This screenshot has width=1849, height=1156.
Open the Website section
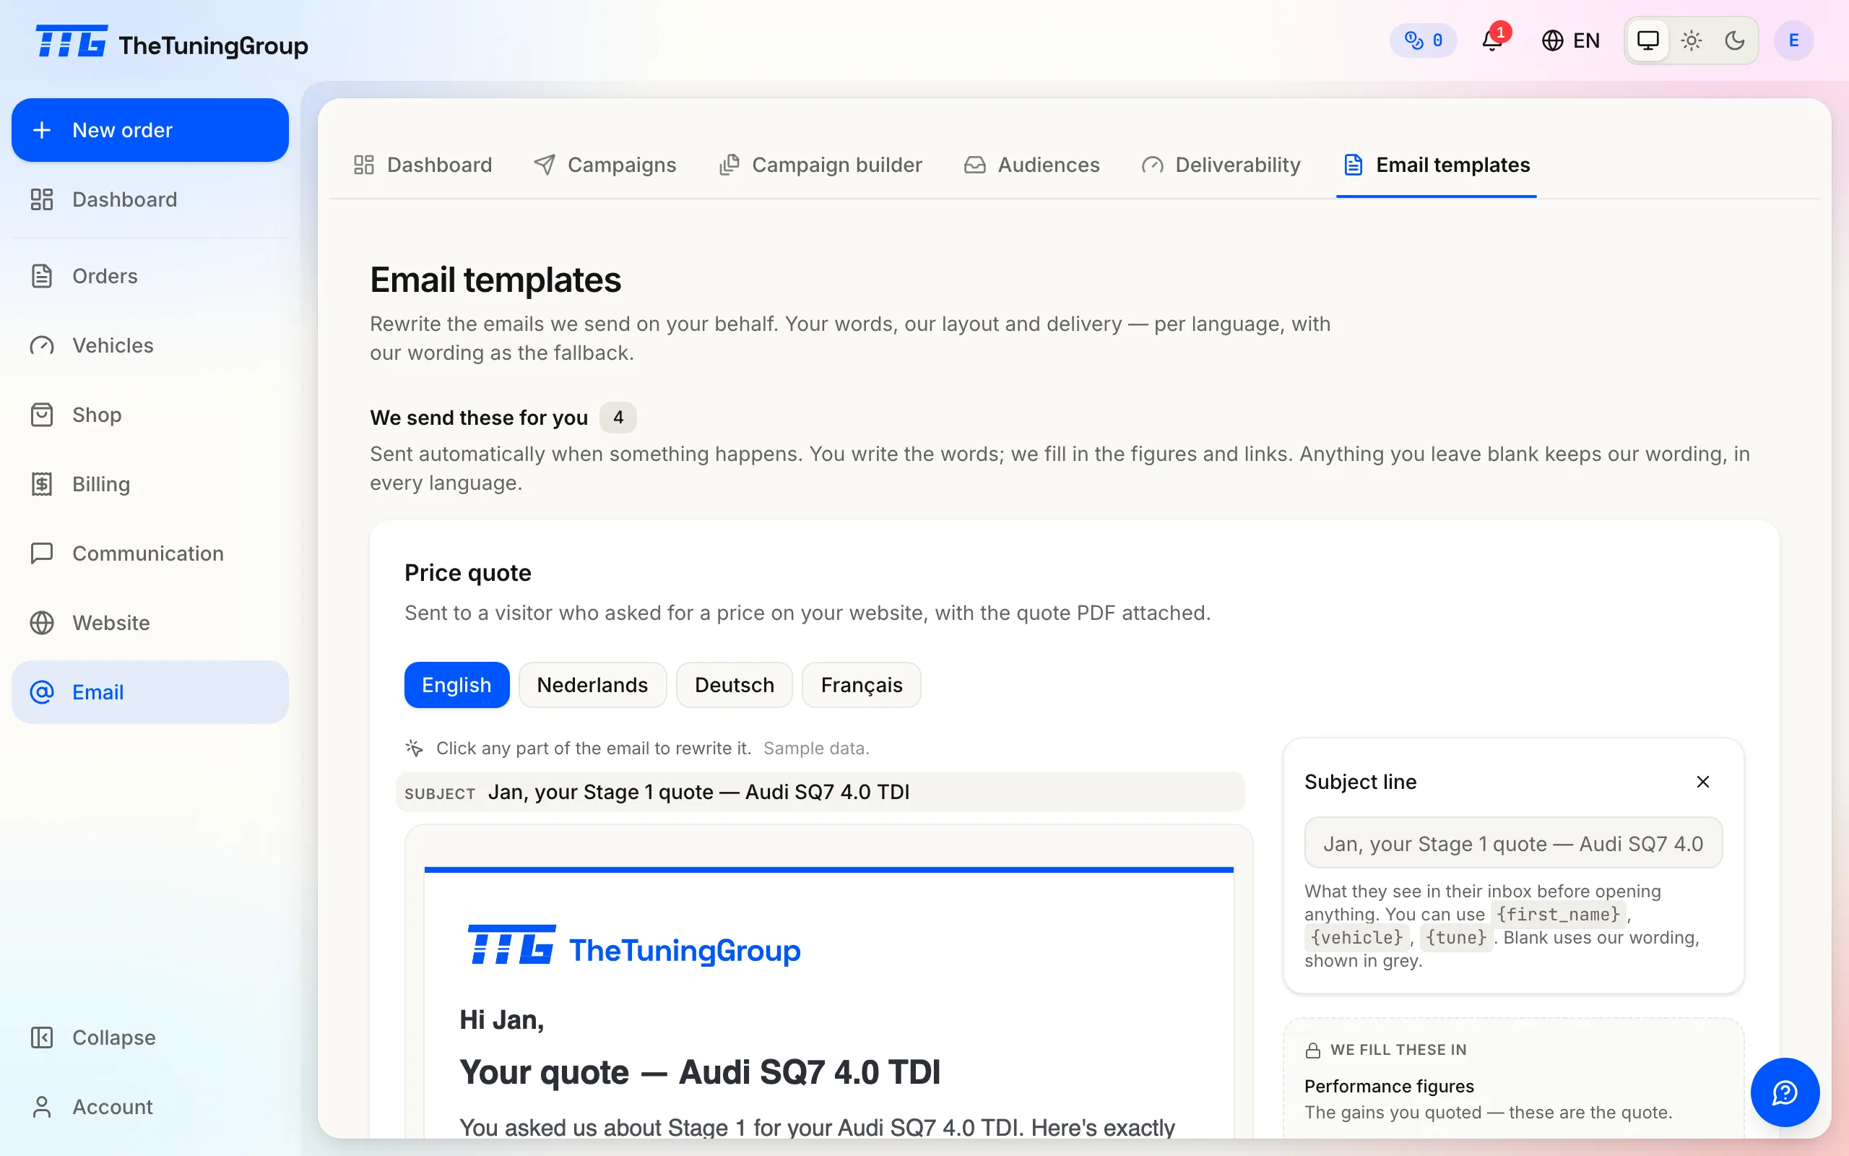(x=150, y=623)
